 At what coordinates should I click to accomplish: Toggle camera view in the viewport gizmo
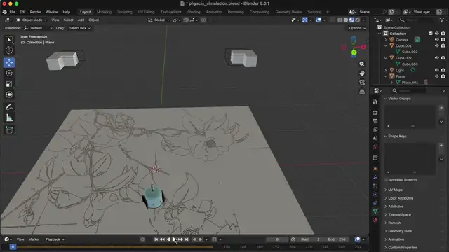click(362, 83)
